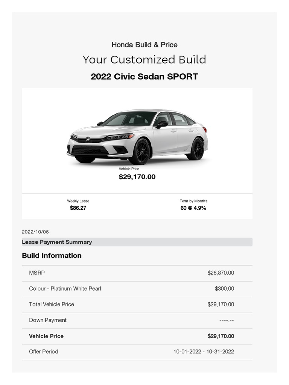Viewport: 289px width, 385px height.
Task: Click the $300.00 colour charge
Action: pyautogui.click(x=224, y=289)
